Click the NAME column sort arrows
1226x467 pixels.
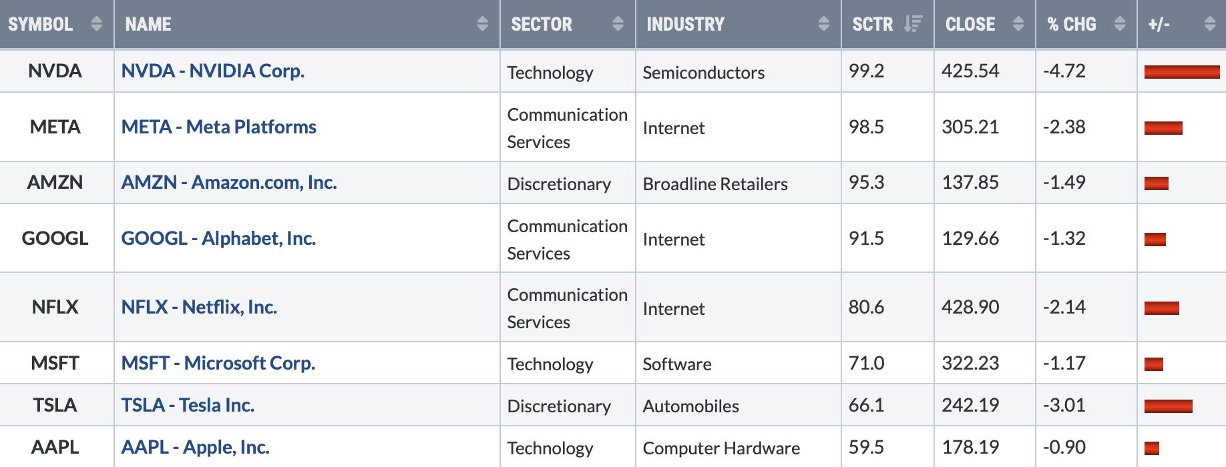pyautogui.click(x=483, y=24)
